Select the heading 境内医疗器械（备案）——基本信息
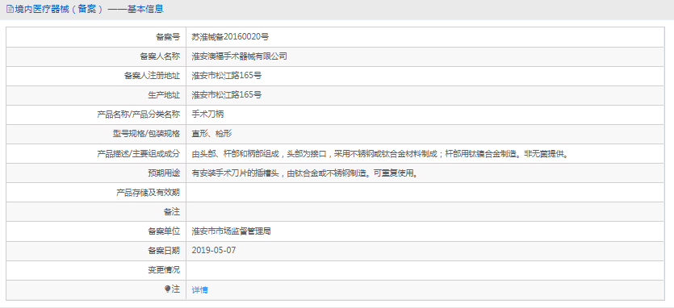The width and height of the screenshot is (674, 308). coord(89,9)
